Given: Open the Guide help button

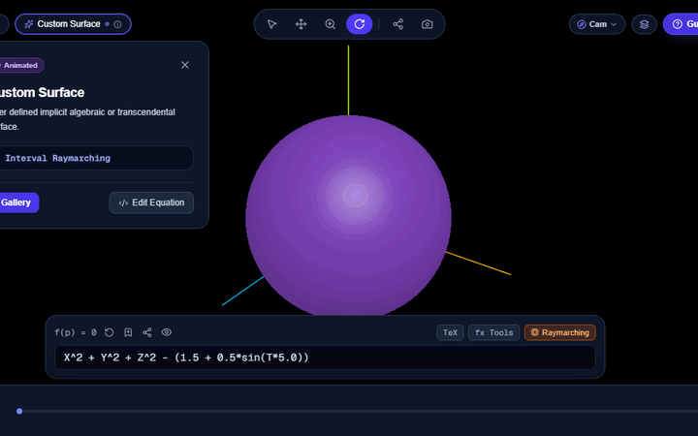Looking at the screenshot, I should (x=681, y=24).
